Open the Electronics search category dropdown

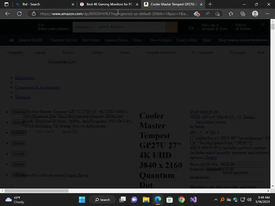(84, 27)
